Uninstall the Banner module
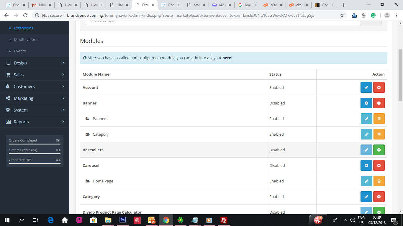The width and height of the screenshot is (403, 226). [x=379, y=103]
